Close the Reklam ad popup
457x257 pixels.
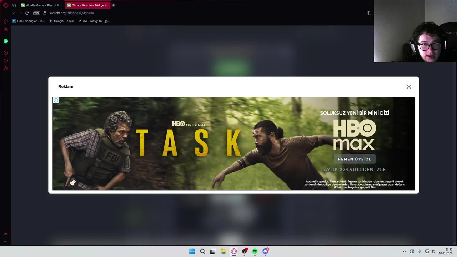coord(409,87)
